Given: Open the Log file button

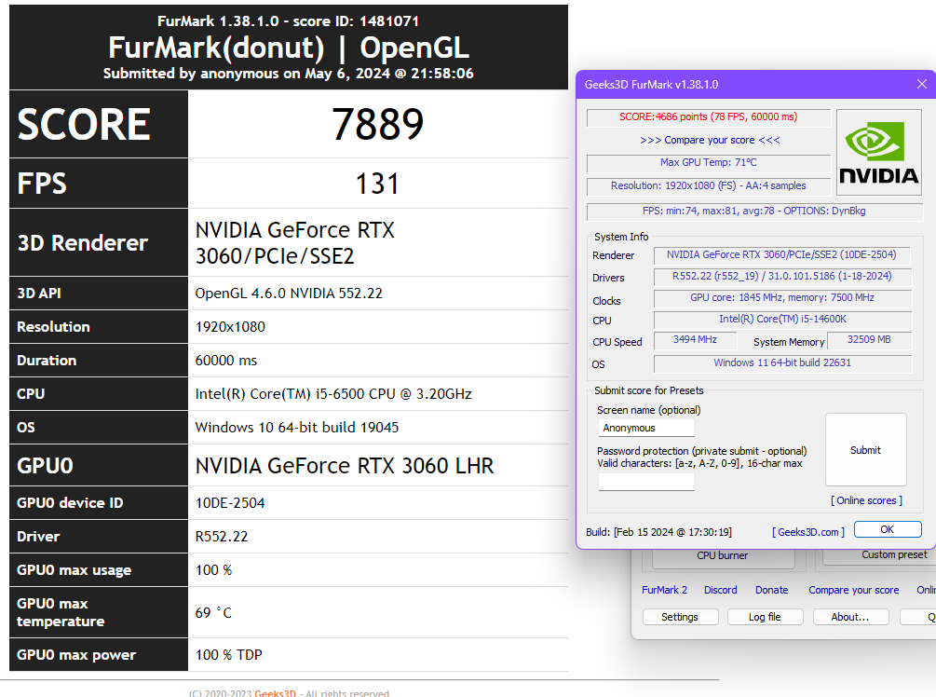Looking at the screenshot, I should tap(765, 617).
